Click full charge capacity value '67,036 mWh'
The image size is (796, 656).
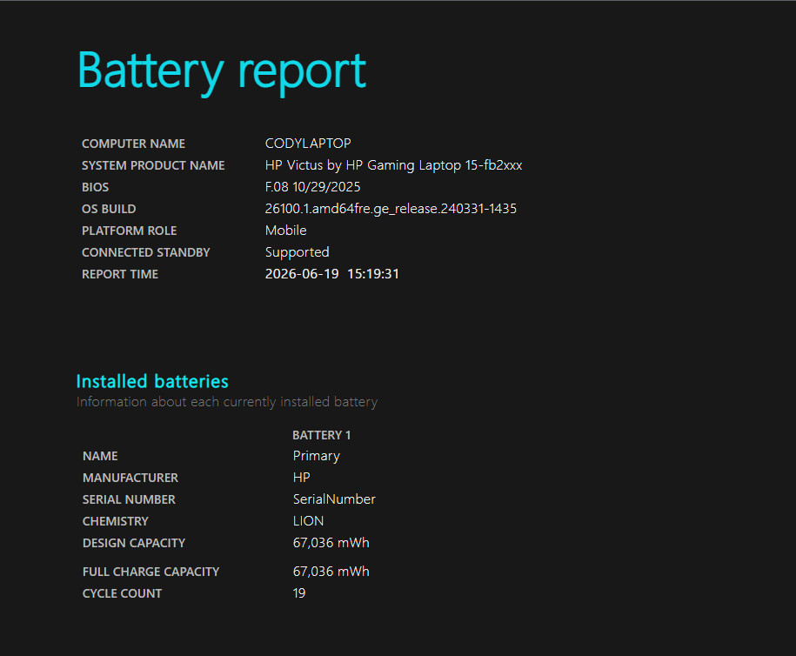click(331, 572)
